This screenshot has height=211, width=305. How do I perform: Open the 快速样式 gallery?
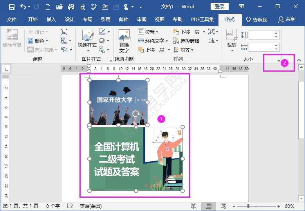point(87,41)
